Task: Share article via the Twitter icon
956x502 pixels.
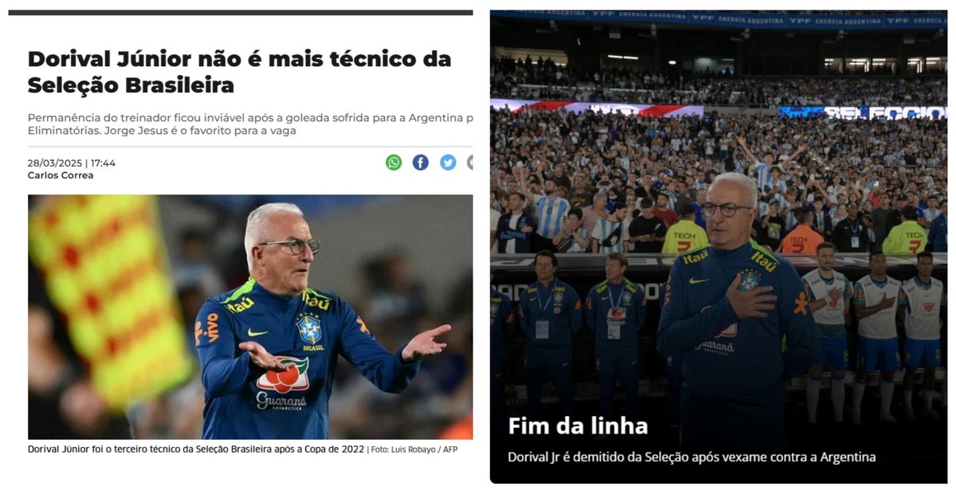Action: point(449,163)
